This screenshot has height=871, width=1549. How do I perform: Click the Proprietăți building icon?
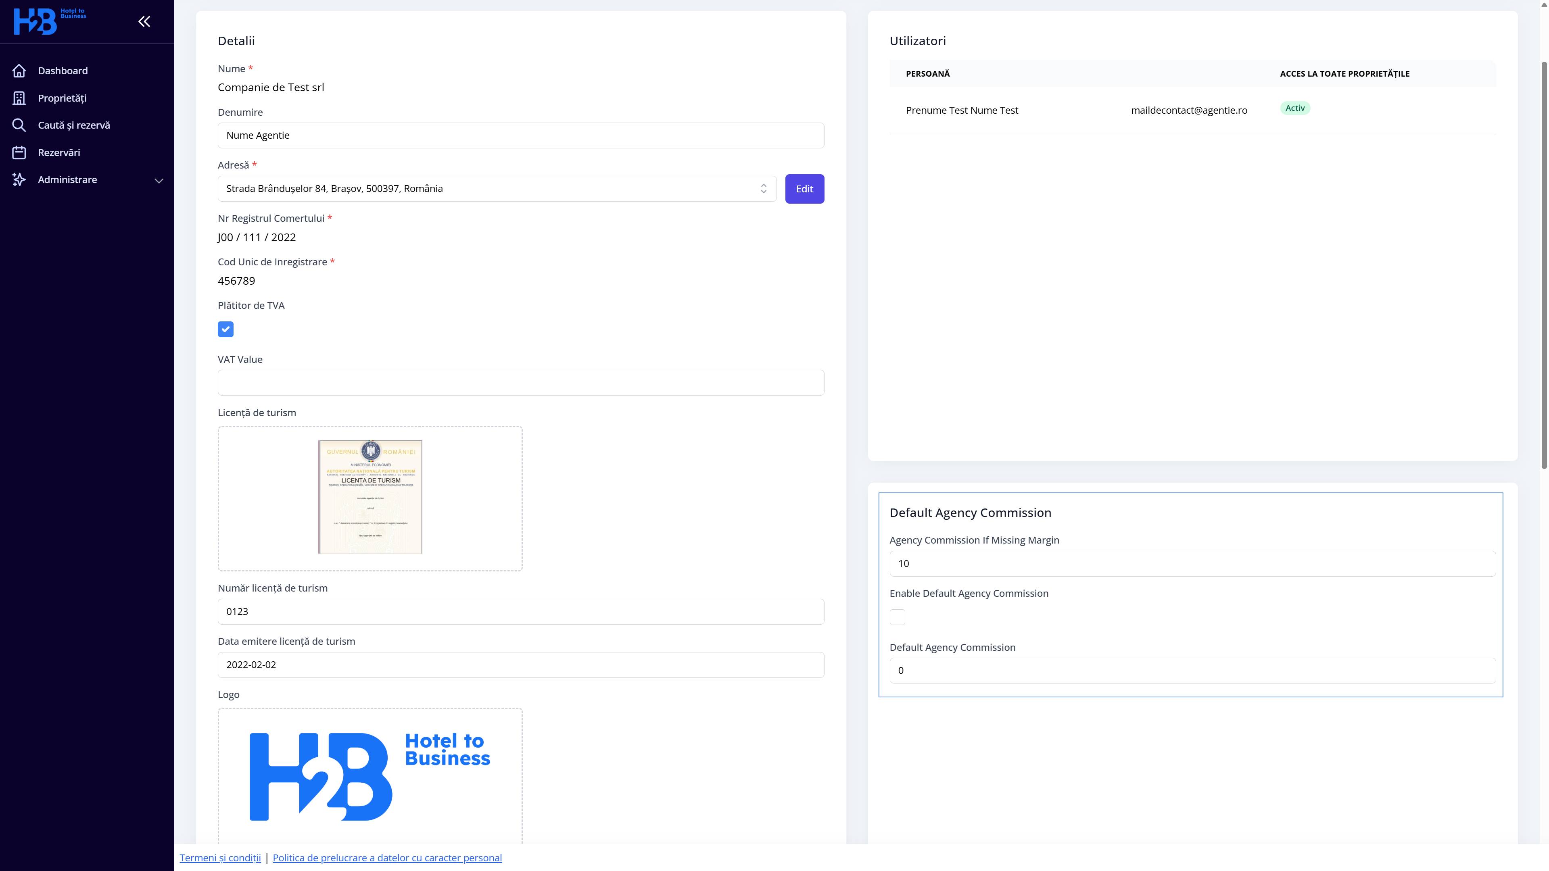[x=19, y=98]
